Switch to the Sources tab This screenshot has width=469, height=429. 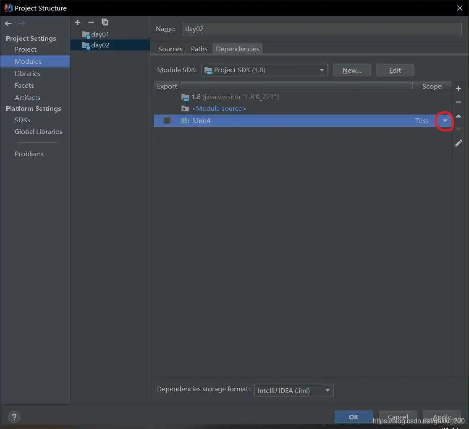(170, 49)
